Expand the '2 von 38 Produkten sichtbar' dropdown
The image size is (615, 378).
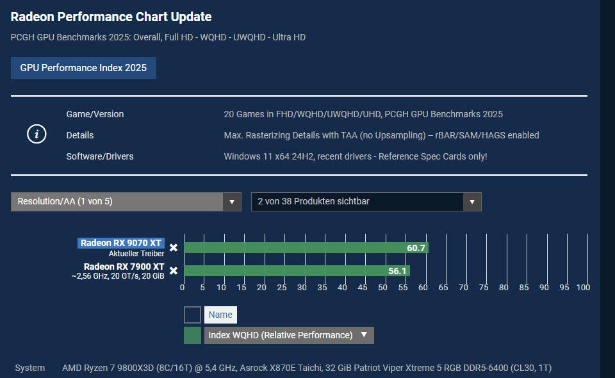coord(366,202)
